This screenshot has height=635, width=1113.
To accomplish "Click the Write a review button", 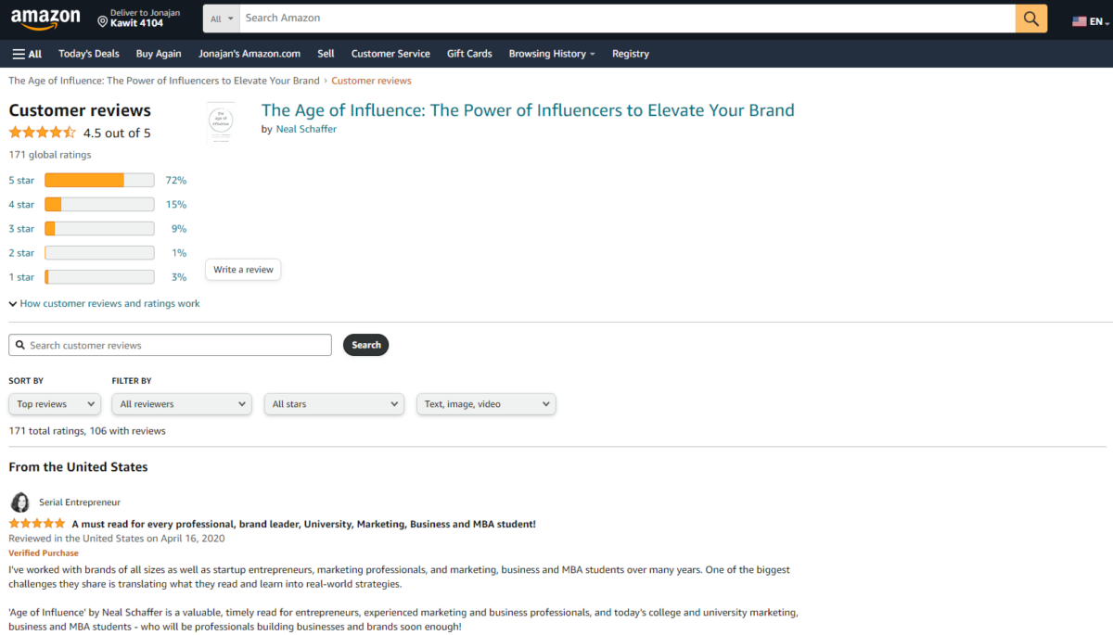I will click(242, 269).
